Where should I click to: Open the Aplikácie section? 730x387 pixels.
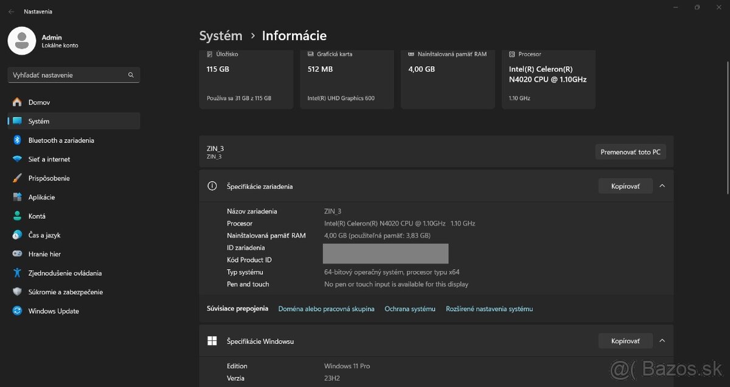click(41, 197)
